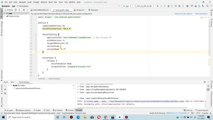Image resolution: width=213 pixels, height=120 pixels.
Task: Go to previous highlighted error arrow
Action: pos(206,17)
